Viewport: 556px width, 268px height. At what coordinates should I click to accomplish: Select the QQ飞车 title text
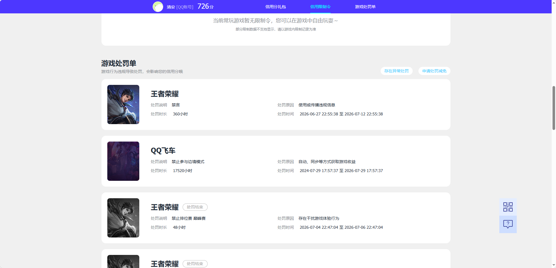pyautogui.click(x=163, y=151)
